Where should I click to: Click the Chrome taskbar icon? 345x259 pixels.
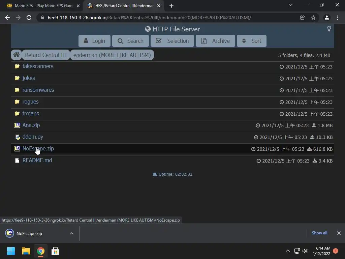(x=40, y=251)
